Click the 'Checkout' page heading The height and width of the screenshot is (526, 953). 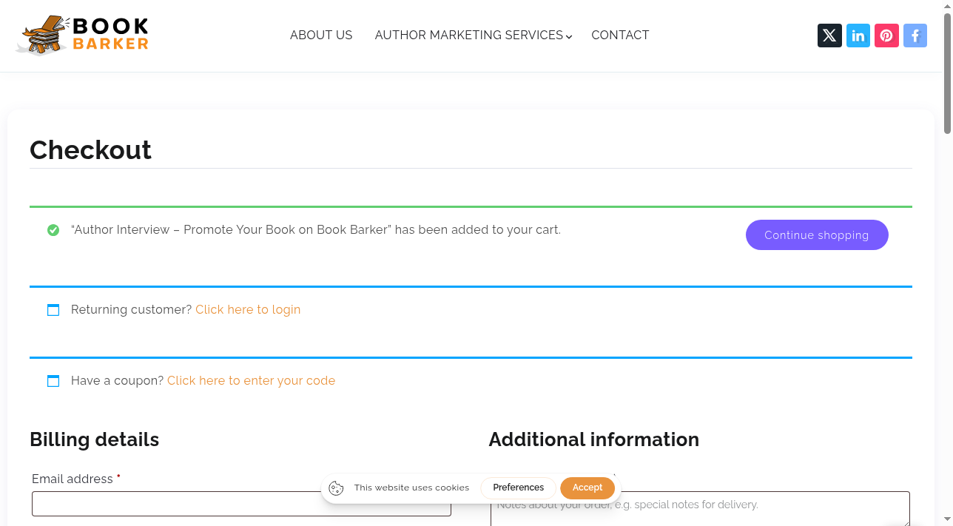coord(90,149)
